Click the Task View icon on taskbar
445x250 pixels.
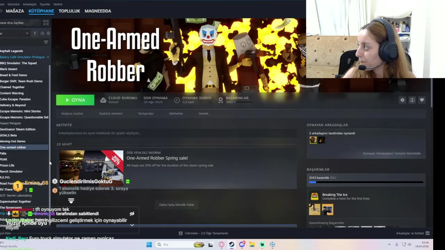[x=211, y=244]
